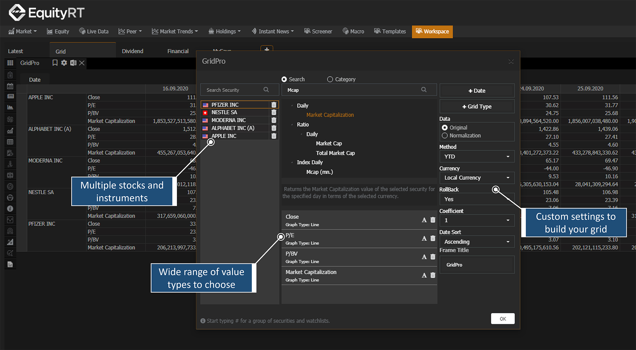Go to the Screener page
Screen dimensions: 636x350
(318, 31)
